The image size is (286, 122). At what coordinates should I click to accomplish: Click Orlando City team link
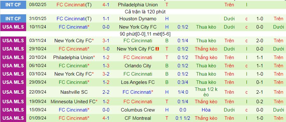click(x=138, y=66)
